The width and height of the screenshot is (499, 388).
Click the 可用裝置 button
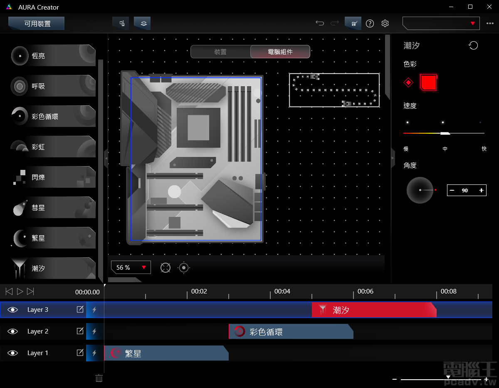pos(37,24)
